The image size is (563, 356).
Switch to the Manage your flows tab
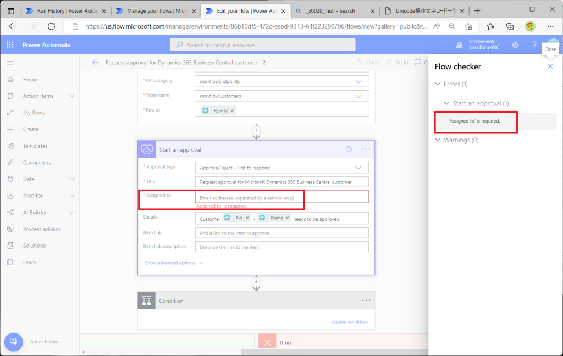pyautogui.click(x=157, y=11)
